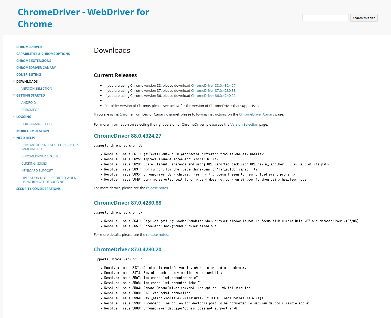Viewport: 391px width, 318px height.
Task: Collapse the Logging tree arrow
Action: tap(14, 116)
